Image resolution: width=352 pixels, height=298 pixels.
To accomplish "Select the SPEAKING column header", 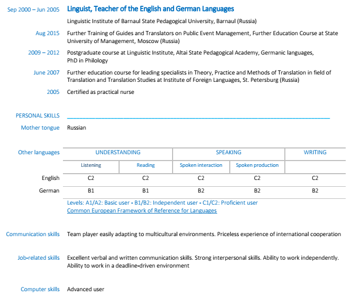I will [x=229, y=152].
